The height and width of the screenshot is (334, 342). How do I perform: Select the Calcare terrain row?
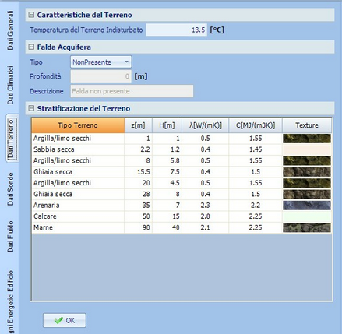(x=182, y=216)
